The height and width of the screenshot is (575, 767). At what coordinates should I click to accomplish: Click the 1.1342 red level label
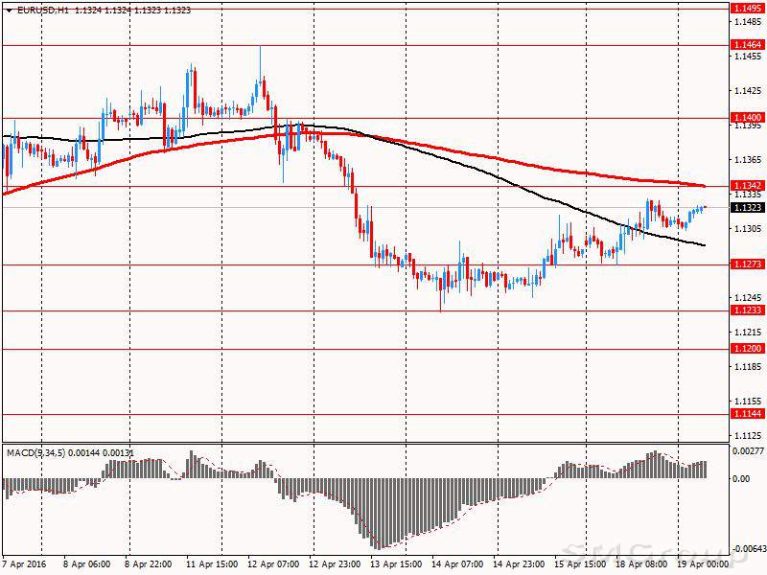coord(747,185)
